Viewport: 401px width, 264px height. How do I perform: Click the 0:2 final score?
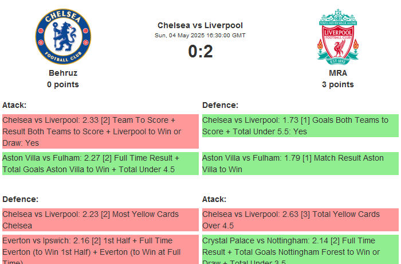[x=200, y=52]
